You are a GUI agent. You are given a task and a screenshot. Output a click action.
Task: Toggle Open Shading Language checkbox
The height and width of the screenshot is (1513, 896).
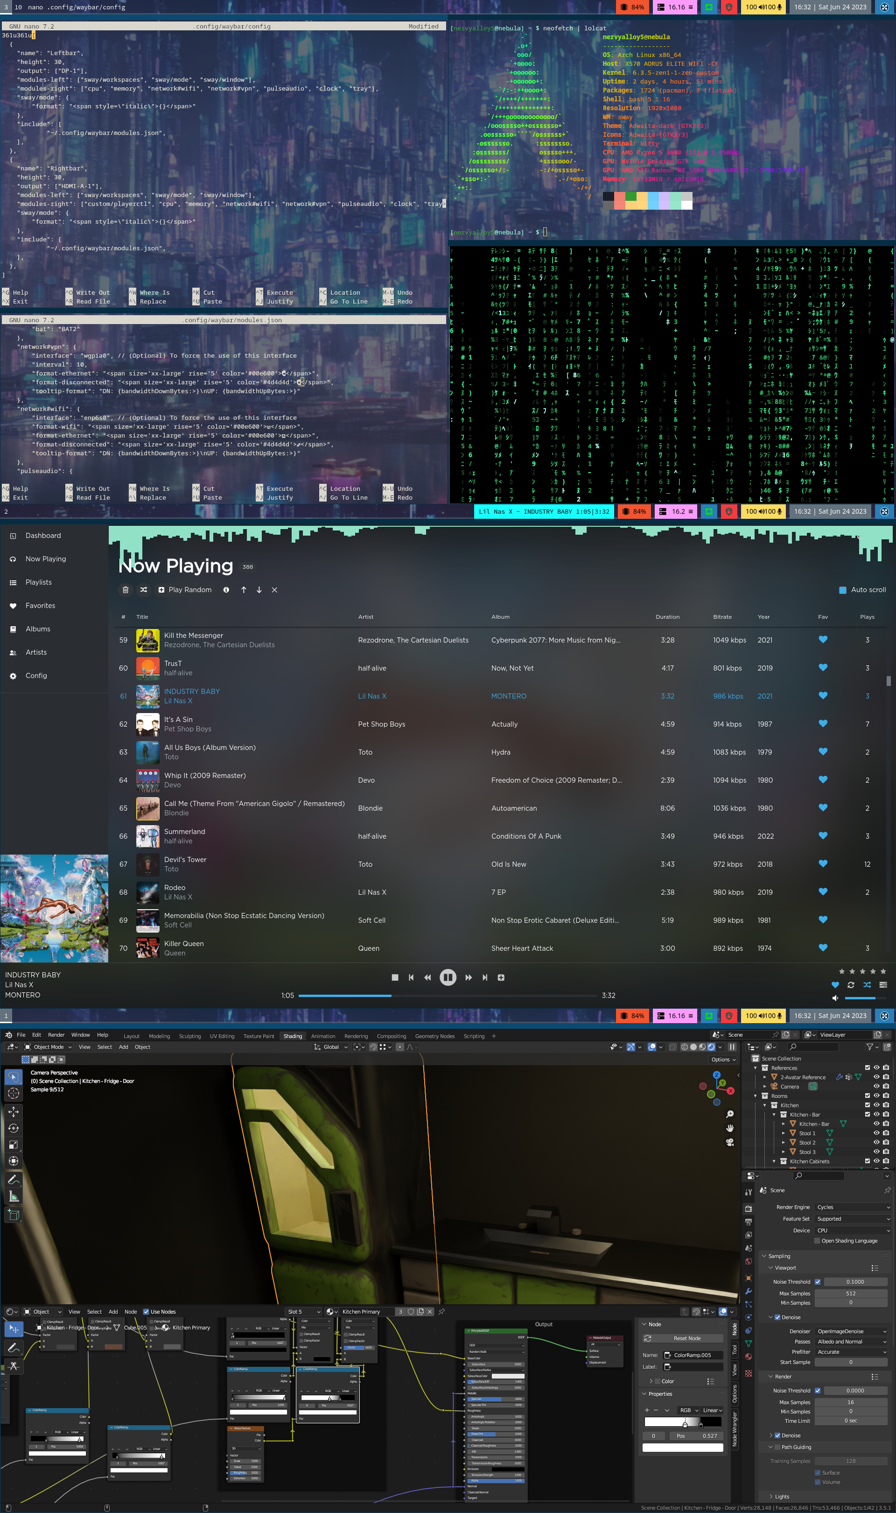point(818,1241)
